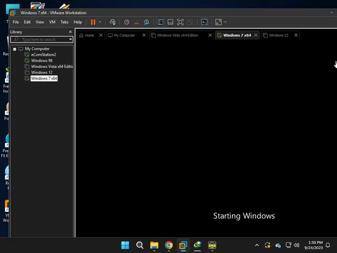Select Windows 98 in the library
Viewport: 337px width, 253px height.
pyautogui.click(x=42, y=61)
